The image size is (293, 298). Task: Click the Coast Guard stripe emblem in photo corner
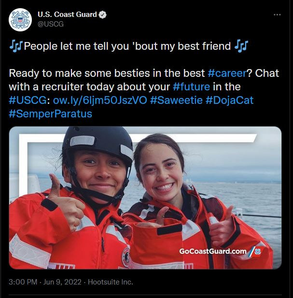[255, 251]
